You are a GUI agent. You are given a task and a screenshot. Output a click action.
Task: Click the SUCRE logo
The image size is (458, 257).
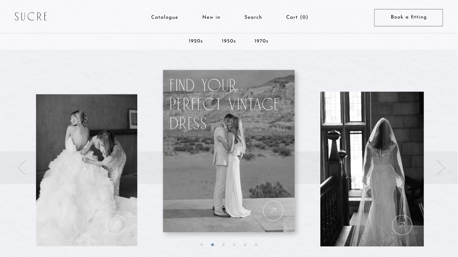pos(31,17)
